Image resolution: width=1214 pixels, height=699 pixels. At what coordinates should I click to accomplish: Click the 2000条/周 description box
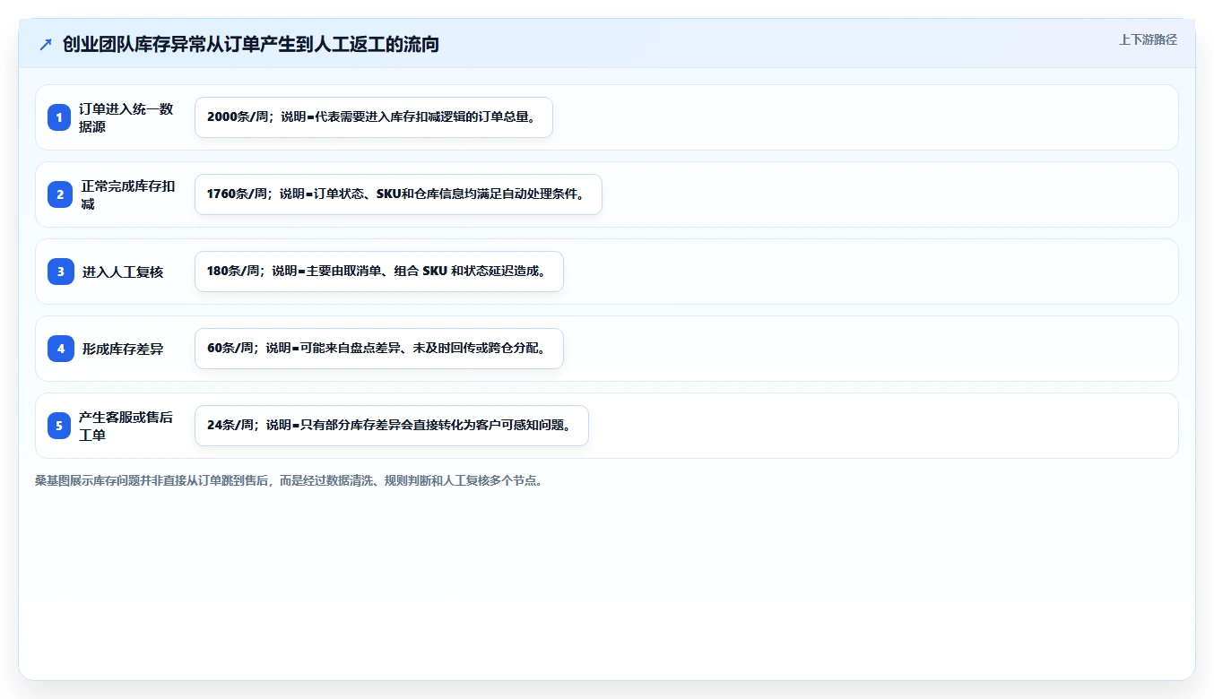pos(374,117)
